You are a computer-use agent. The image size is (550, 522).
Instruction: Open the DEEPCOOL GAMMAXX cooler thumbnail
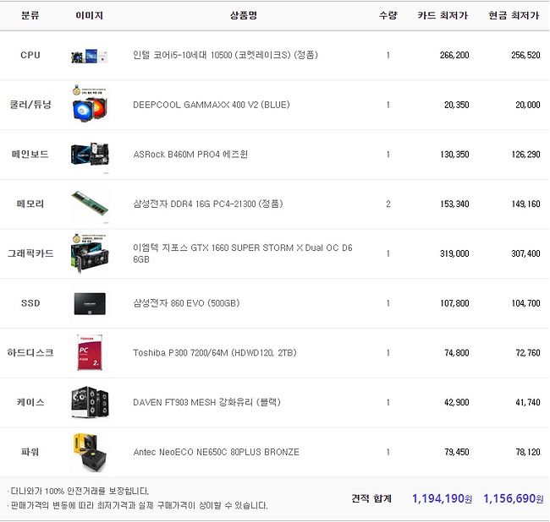90,104
